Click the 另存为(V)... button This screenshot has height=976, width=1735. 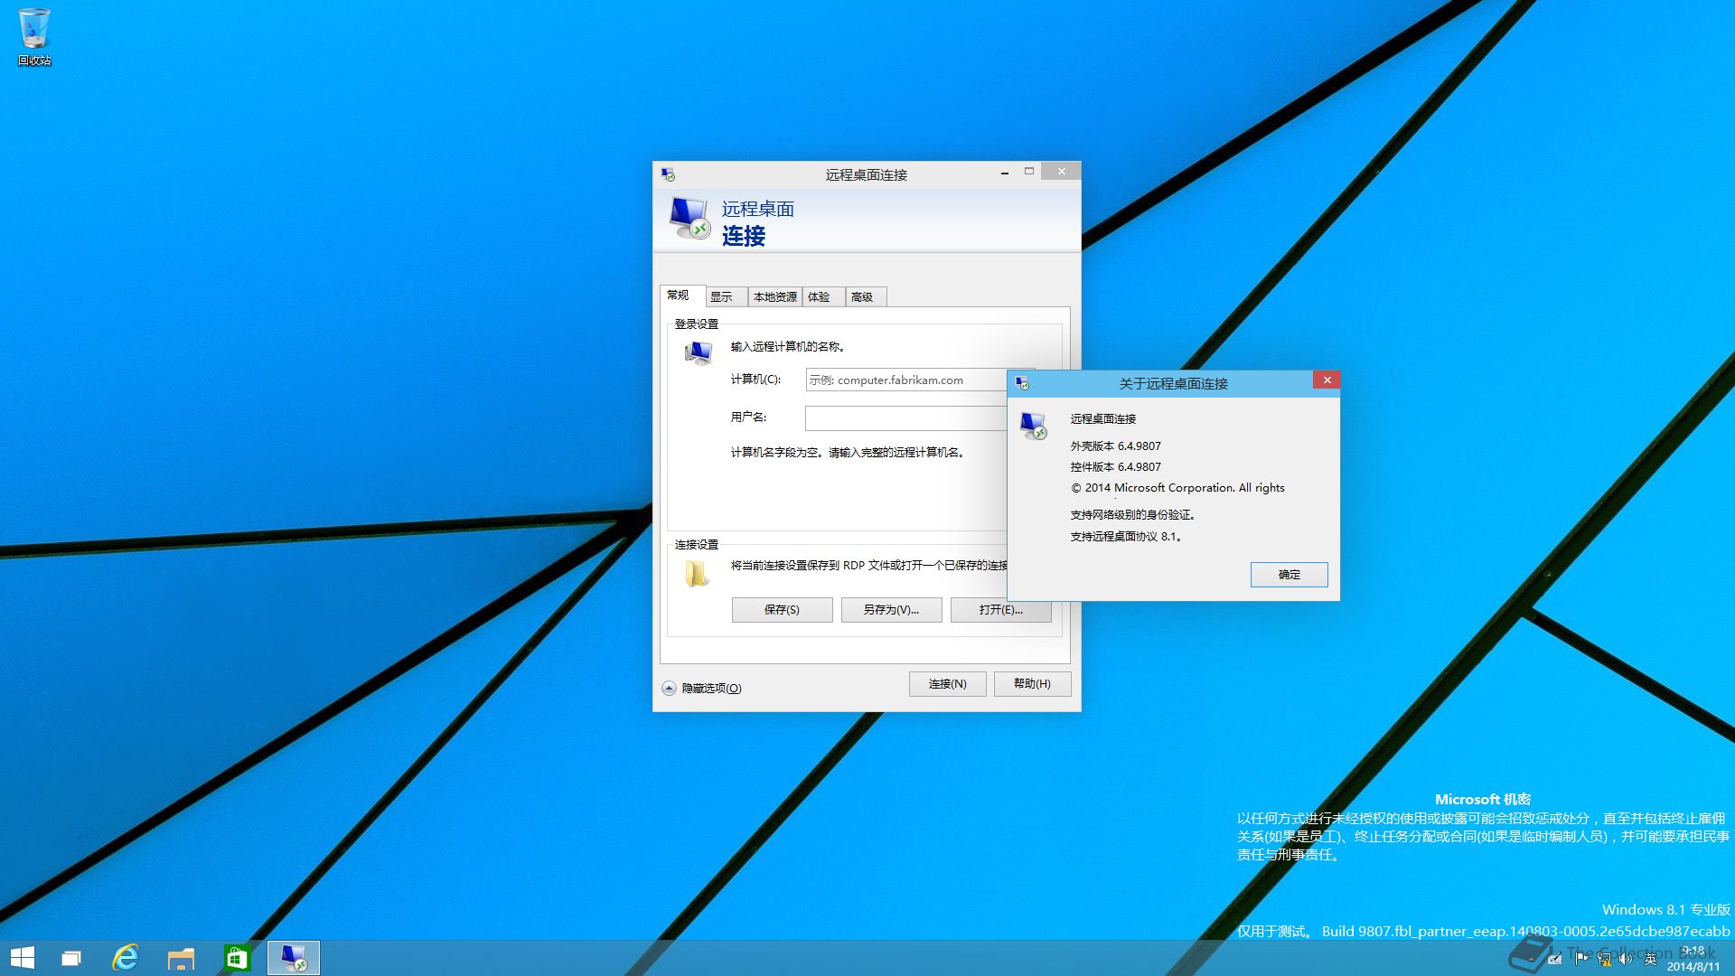[891, 610]
